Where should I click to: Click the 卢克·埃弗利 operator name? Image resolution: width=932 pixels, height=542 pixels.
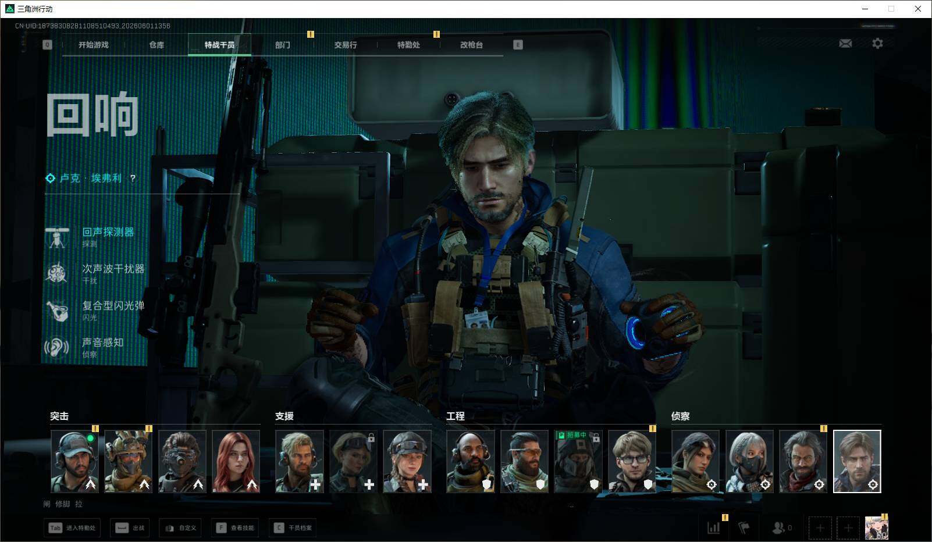tap(91, 179)
